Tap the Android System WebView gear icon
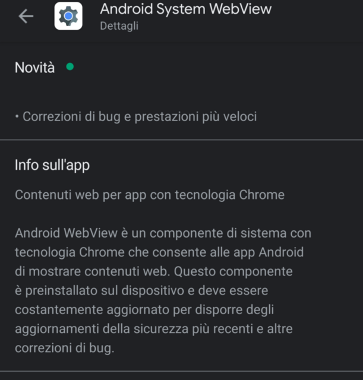The height and width of the screenshot is (380, 363). click(68, 16)
